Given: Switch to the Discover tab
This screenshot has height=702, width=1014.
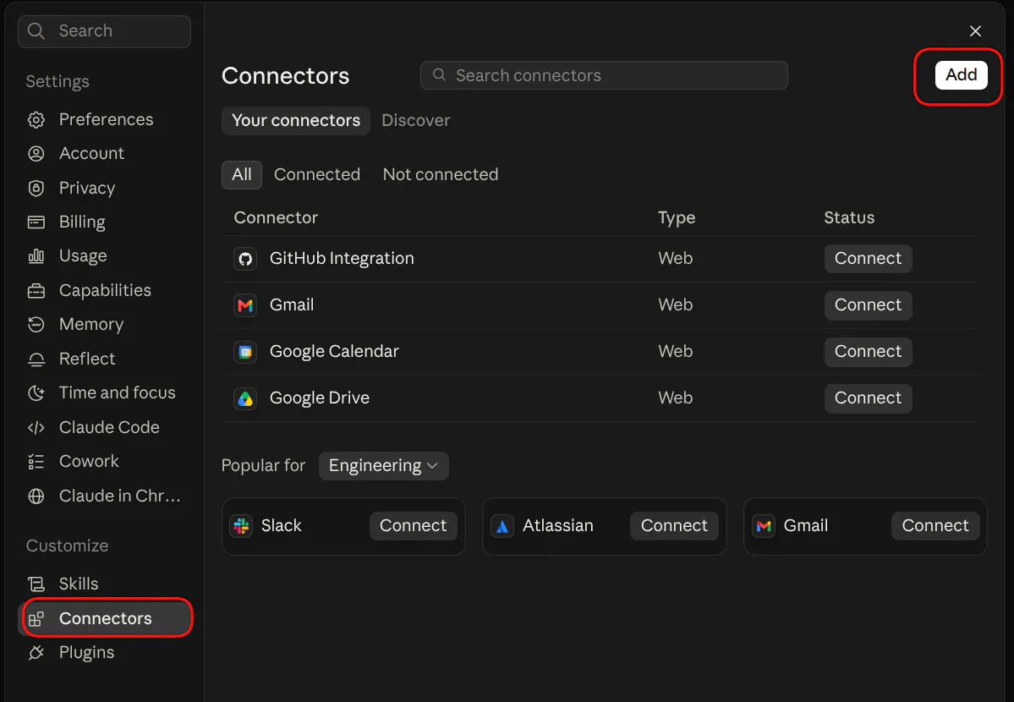Looking at the screenshot, I should click(416, 120).
